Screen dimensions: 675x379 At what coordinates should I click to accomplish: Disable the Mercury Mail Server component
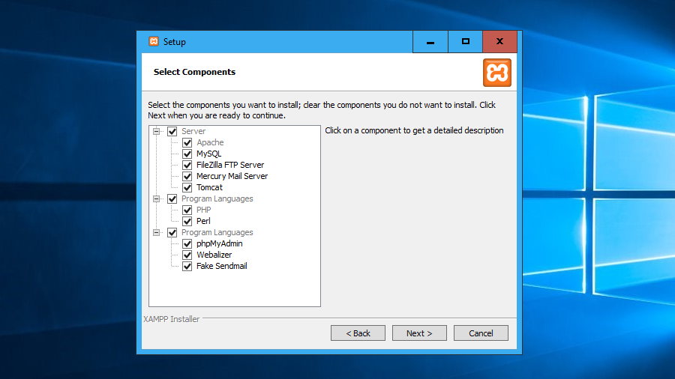(187, 176)
